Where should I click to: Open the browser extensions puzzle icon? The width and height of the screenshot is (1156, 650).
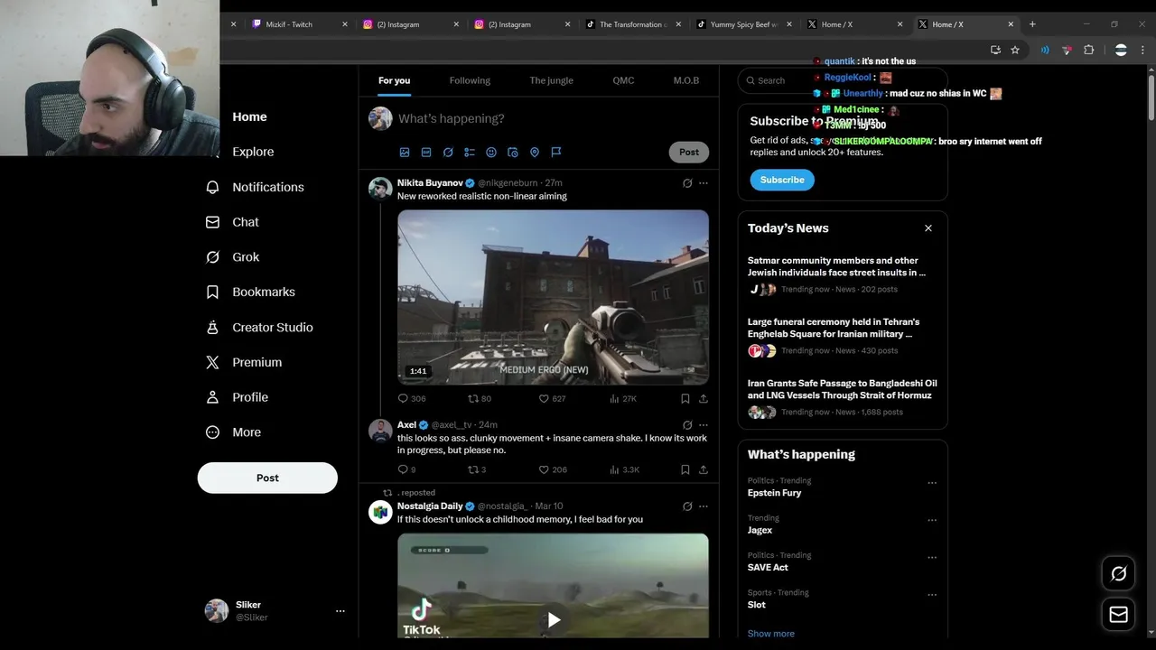point(1088,51)
